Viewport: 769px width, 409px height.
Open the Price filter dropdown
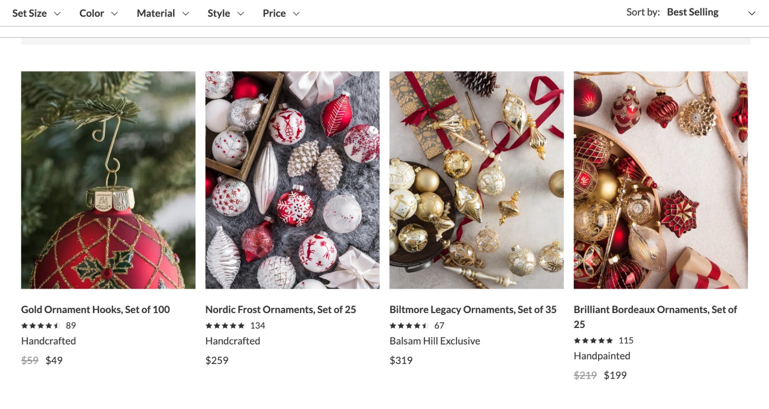click(x=281, y=13)
